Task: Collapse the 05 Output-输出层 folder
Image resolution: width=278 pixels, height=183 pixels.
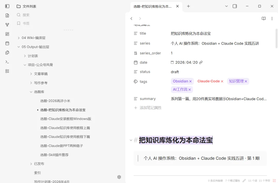Action: click(x=19, y=47)
